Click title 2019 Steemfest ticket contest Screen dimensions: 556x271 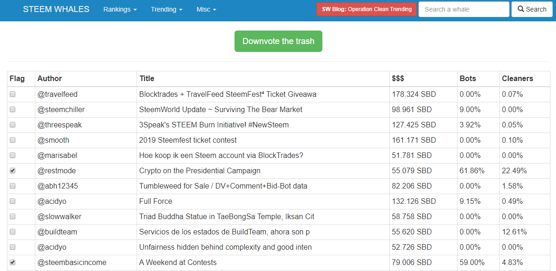coord(188,140)
